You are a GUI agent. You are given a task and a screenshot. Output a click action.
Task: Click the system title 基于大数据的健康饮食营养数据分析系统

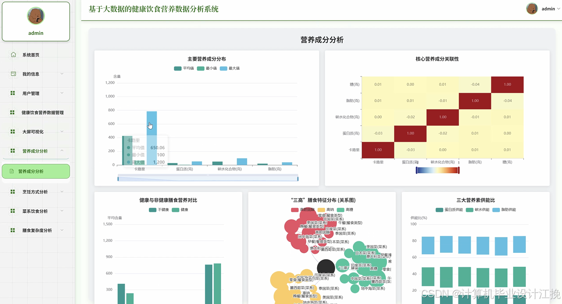tap(154, 9)
